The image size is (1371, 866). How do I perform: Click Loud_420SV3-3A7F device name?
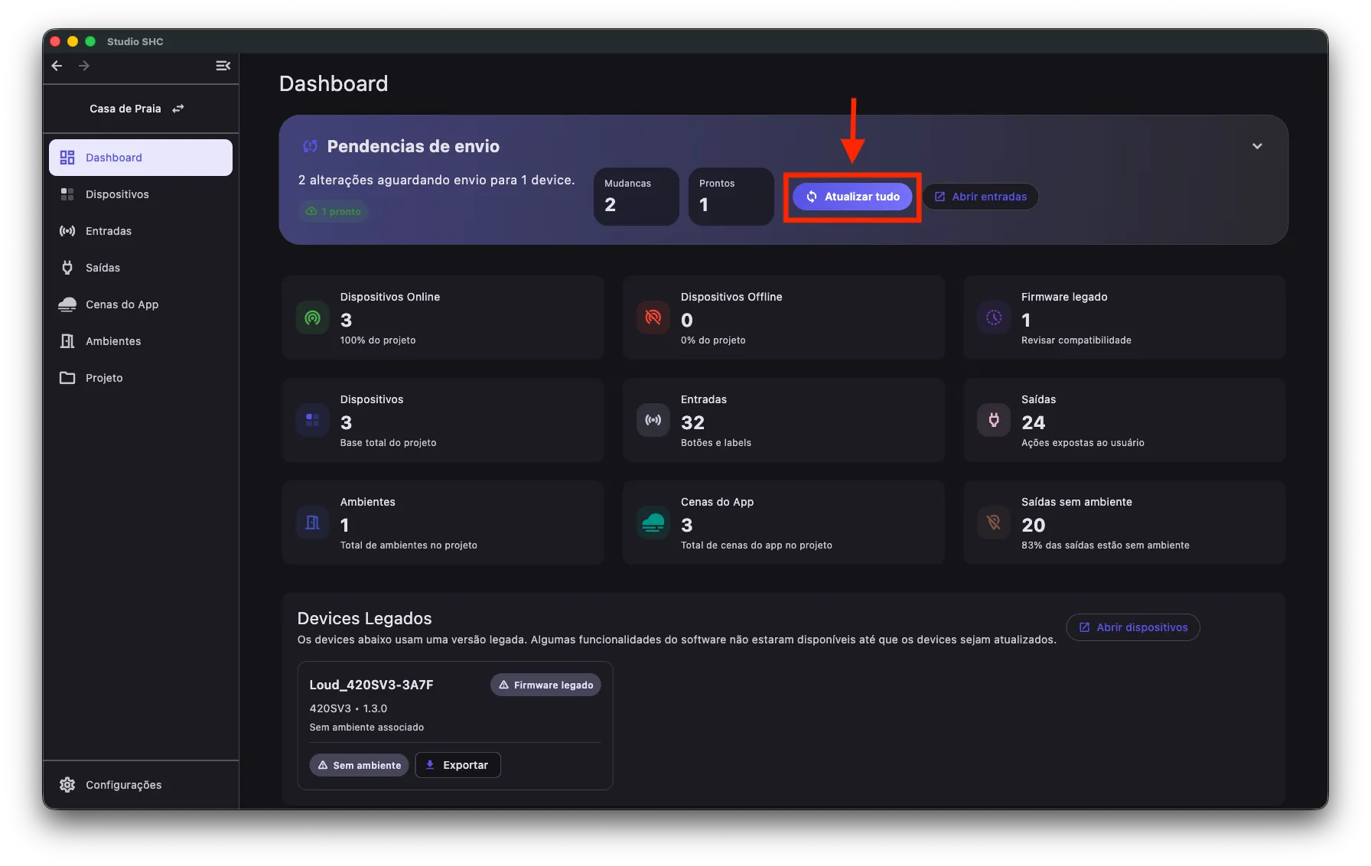tap(371, 685)
